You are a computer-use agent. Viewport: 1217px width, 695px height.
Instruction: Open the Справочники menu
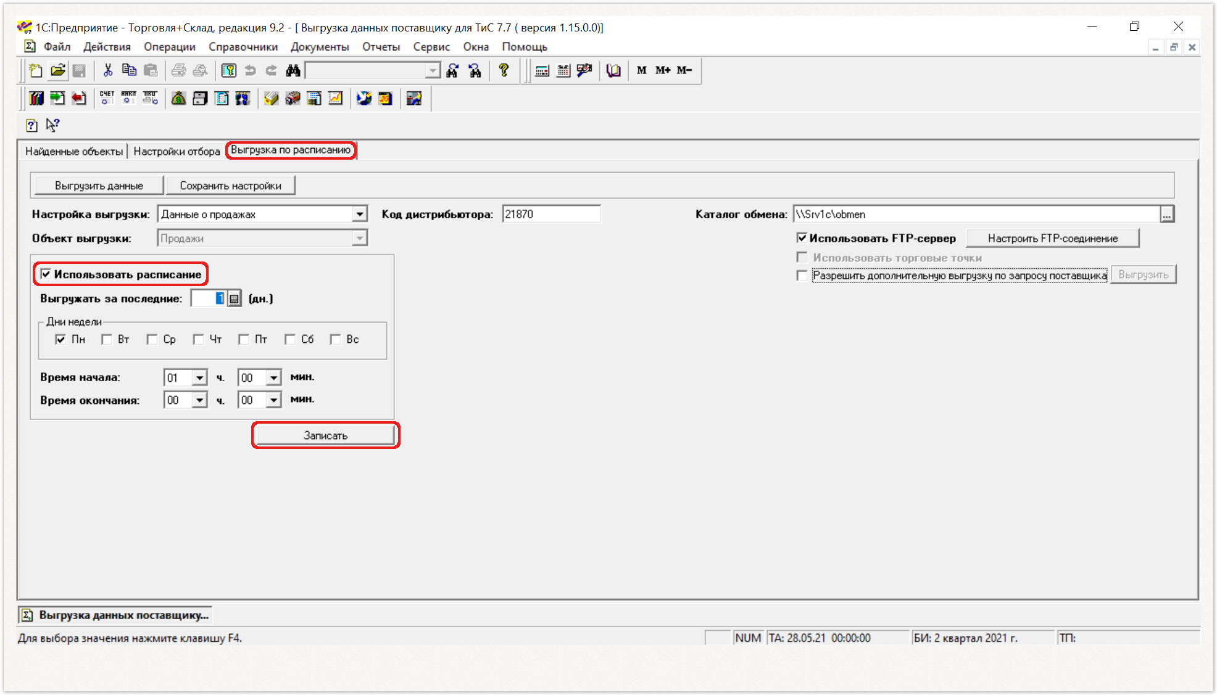(x=243, y=47)
